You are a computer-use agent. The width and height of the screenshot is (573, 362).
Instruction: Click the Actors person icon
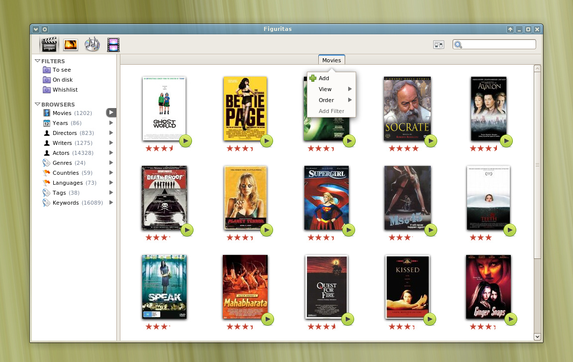coord(47,153)
